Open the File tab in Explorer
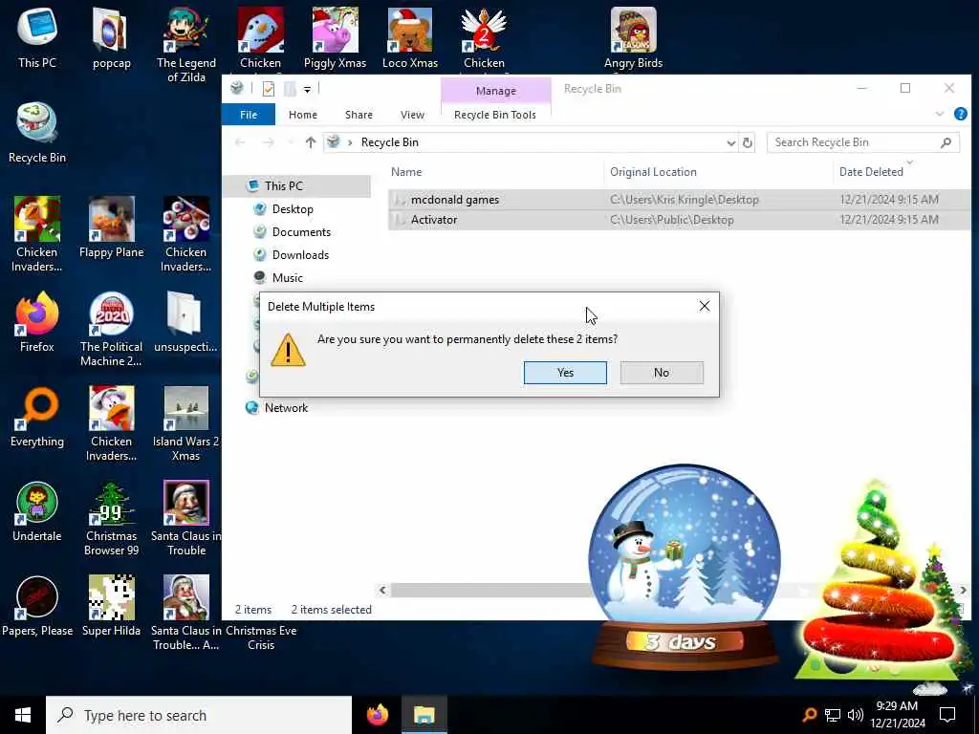This screenshot has width=979, height=734. coord(249,115)
